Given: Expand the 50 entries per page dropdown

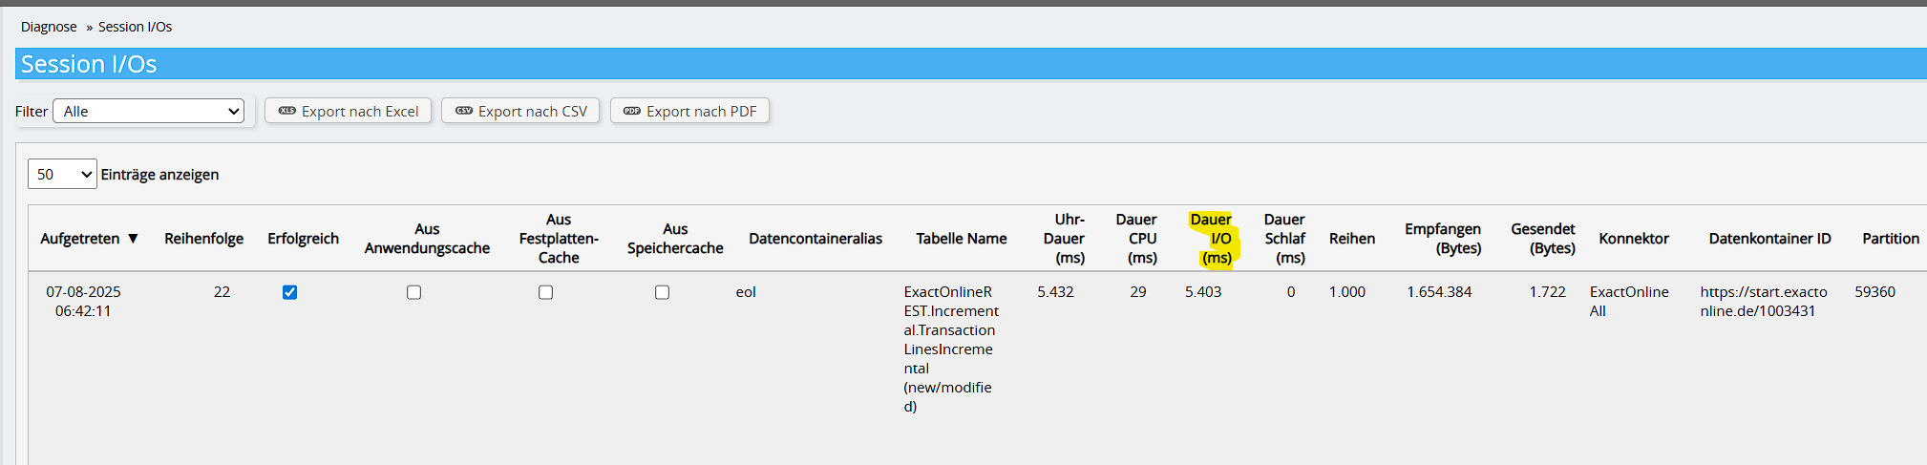Looking at the screenshot, I should pos(62,174).
